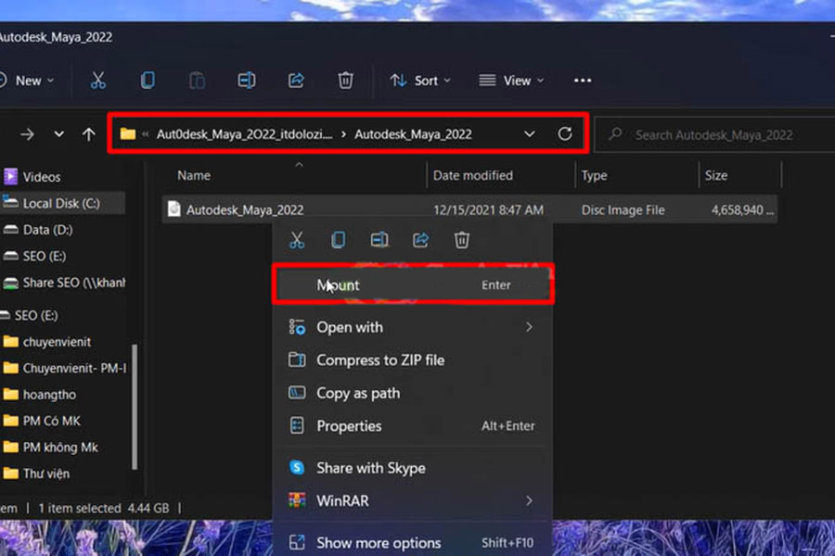Screen dimensions: 835x556
Task: Sort files by the Date modified column header
Action: pos(473,175)
